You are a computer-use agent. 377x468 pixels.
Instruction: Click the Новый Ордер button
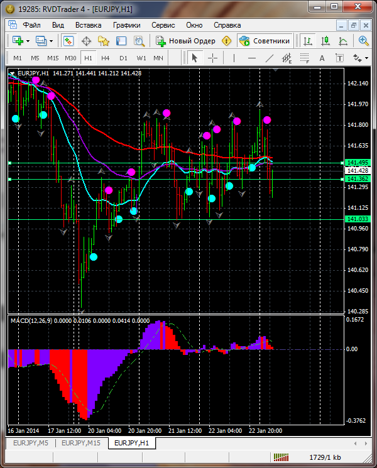(x=186, y=41)
